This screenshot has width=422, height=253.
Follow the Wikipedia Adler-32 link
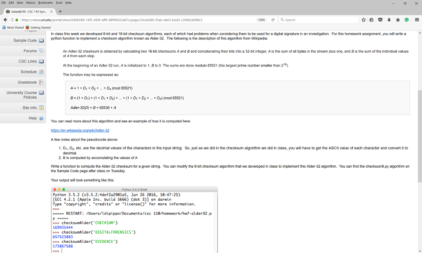[80, 130]
